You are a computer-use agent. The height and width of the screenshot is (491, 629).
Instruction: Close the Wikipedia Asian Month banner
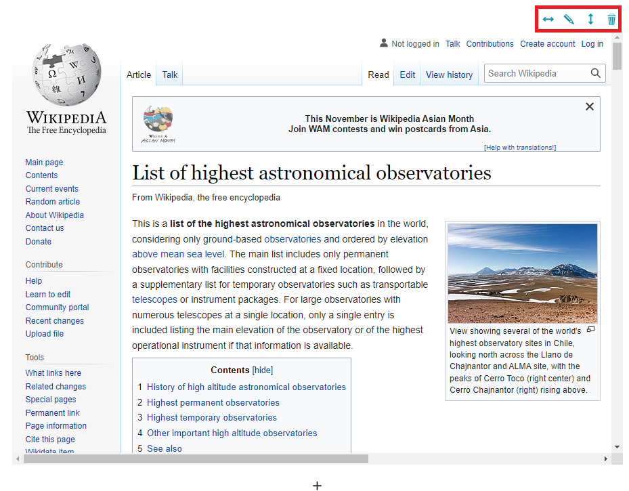pyautogui.click(x=589, y=106)
